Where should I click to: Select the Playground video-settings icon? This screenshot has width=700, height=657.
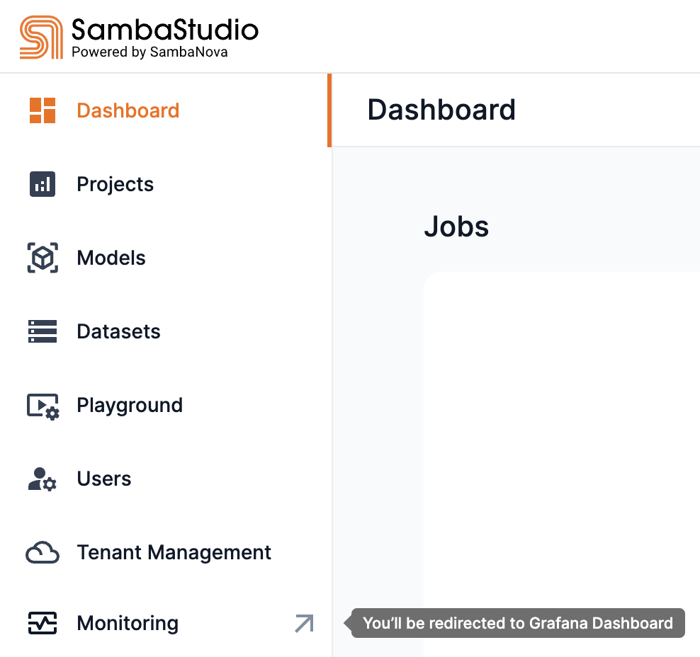[43, 405]
